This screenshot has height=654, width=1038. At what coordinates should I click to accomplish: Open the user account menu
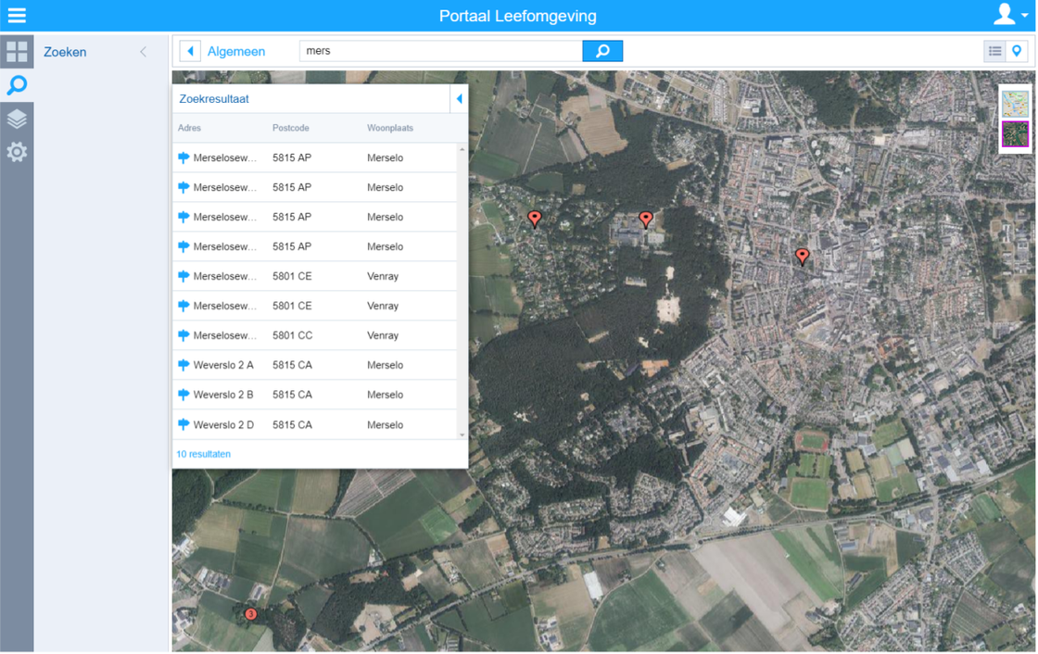pos(1010,15)
